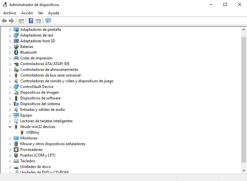Click the Adaptadores de red icon

pyautogui.click(x=16, y=35)
